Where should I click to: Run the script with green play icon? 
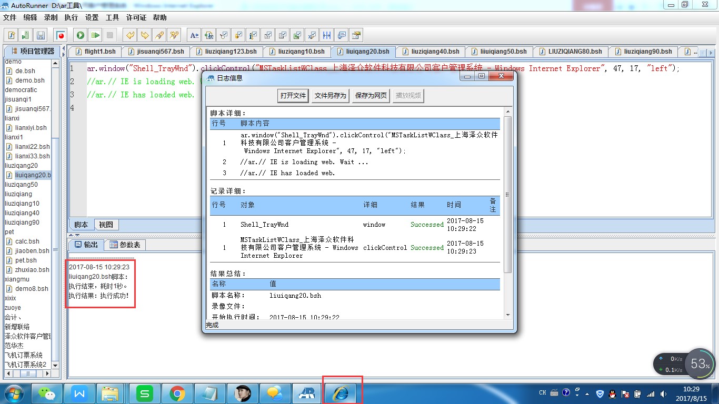81,35
